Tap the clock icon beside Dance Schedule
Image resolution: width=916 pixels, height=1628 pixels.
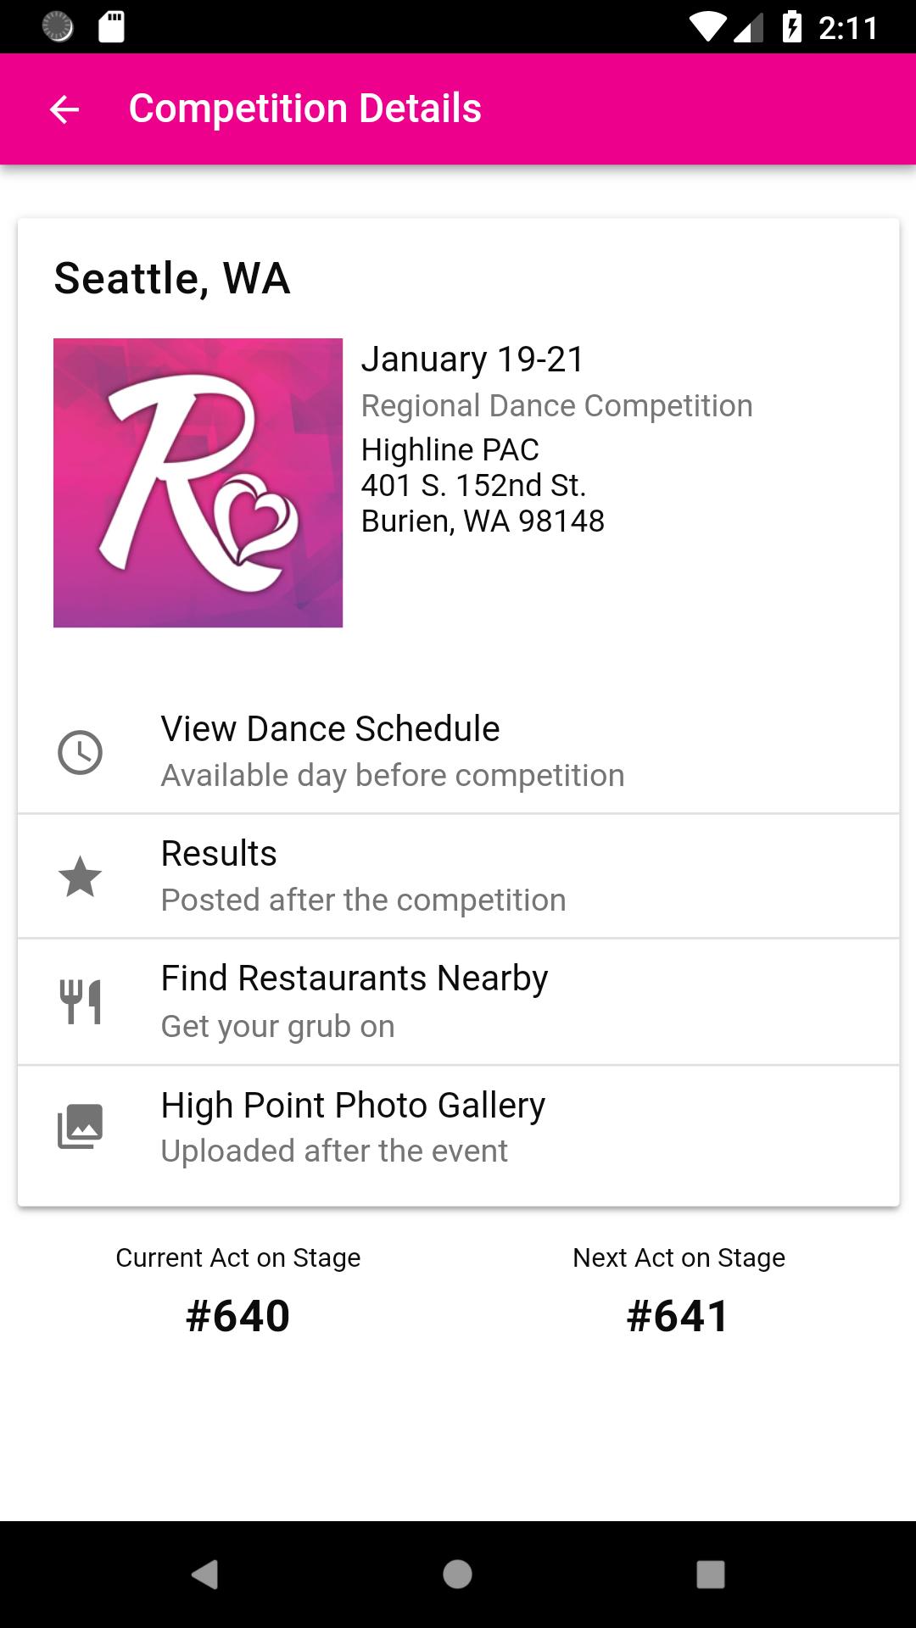pyautogui.click(x=80, y=752)
